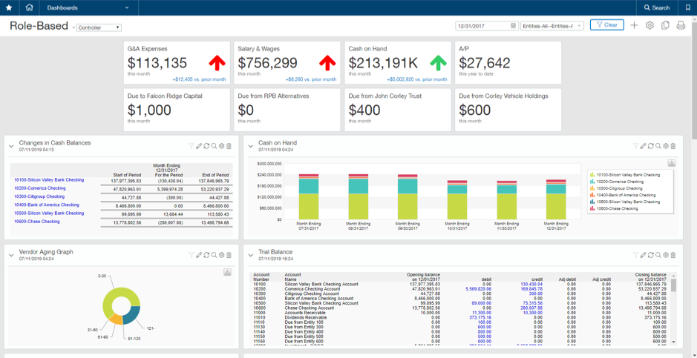Add a new dashboard component with plus icon
The height and width of the screenshot is (358, 697).
635,25
